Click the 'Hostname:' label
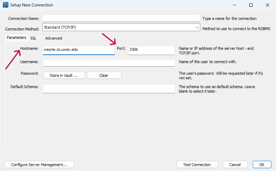The width and height of the screenshot is (276, 171). click(29, 48)
